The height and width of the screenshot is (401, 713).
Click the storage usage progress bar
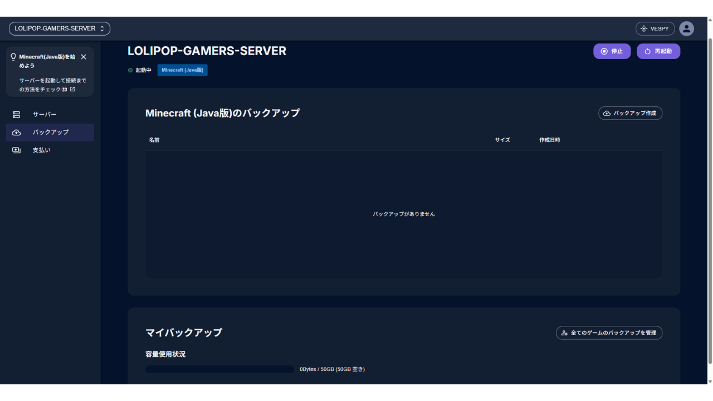tap(219, 369)
